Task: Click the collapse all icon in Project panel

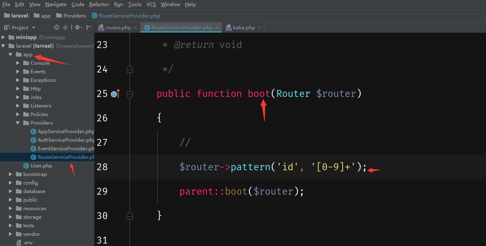Action: pos(66,28)
